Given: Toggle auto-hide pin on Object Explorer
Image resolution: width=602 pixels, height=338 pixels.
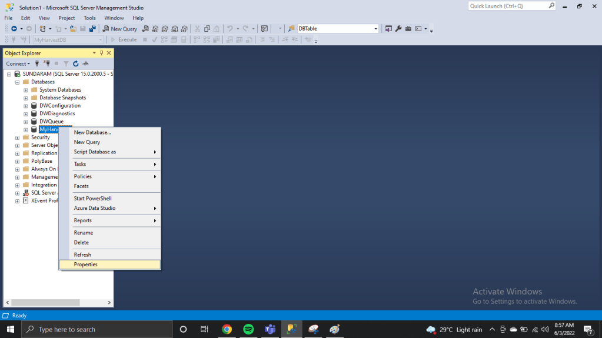Looking at the screenshot, I should coord(101,53).
